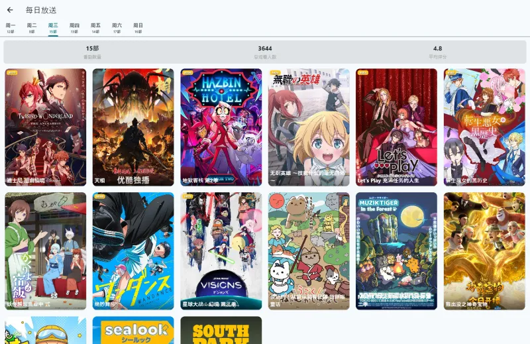Show the 周五 schedule tab
Viewport: 530px width, 344px height.
coord(95,28)
